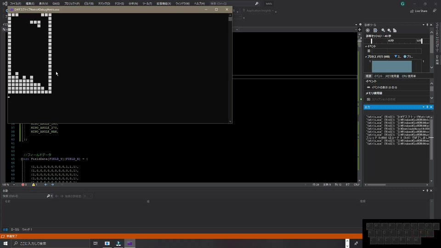Click the snapshot camera icon
441x248 pixels.
368,99
